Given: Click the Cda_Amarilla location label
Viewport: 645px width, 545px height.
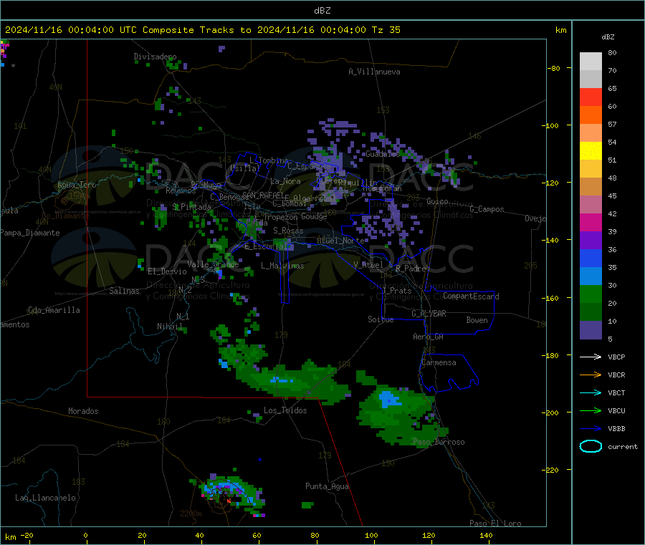Looking at the screenshot, I should coord(54,310).
